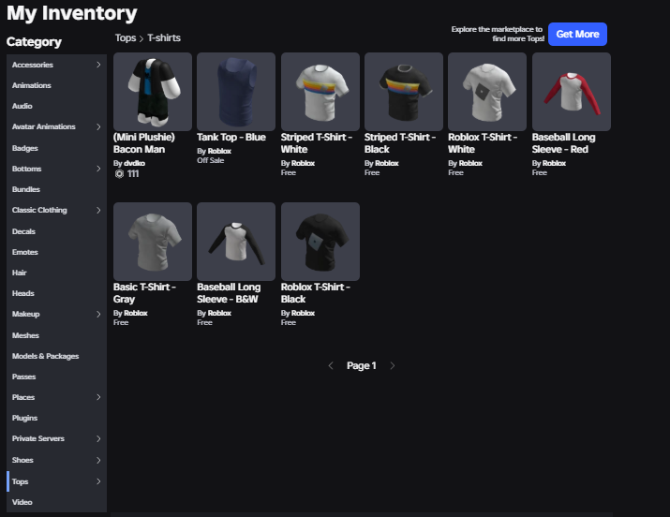Click the Robux icon beside 111
The image size is (670, 517).
[x=119, y=174]
